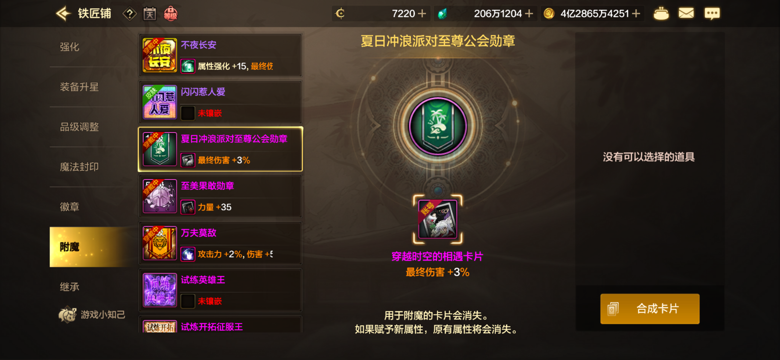Open the chat bubble icon
Screen dimensions: 780x360
pyautogui.click(x=712, y=14)
